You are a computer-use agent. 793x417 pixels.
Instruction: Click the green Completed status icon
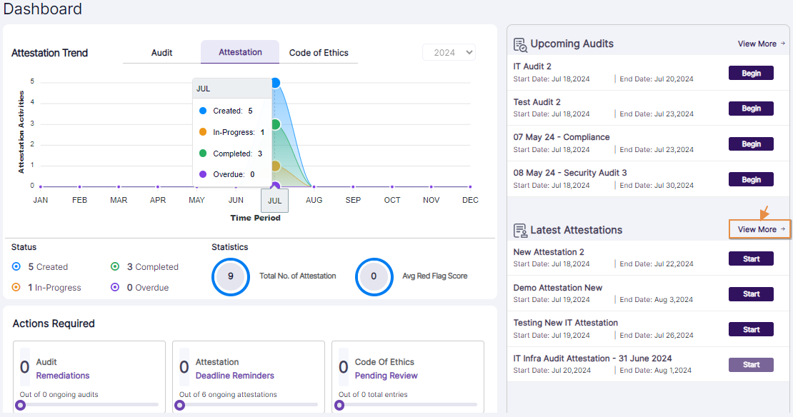coord(115,266)
